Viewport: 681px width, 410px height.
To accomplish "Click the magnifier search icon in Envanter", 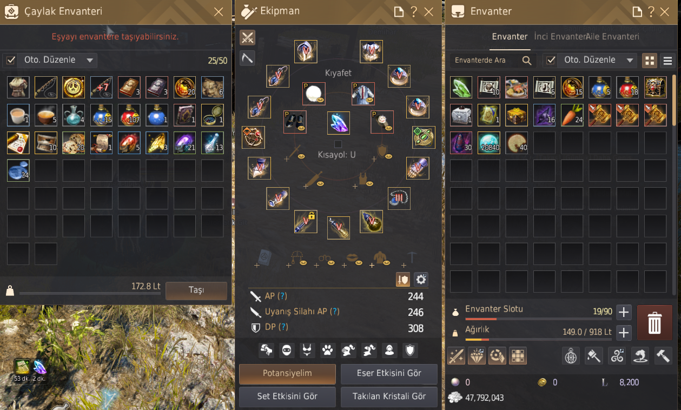I will click(x=527, y=61).
